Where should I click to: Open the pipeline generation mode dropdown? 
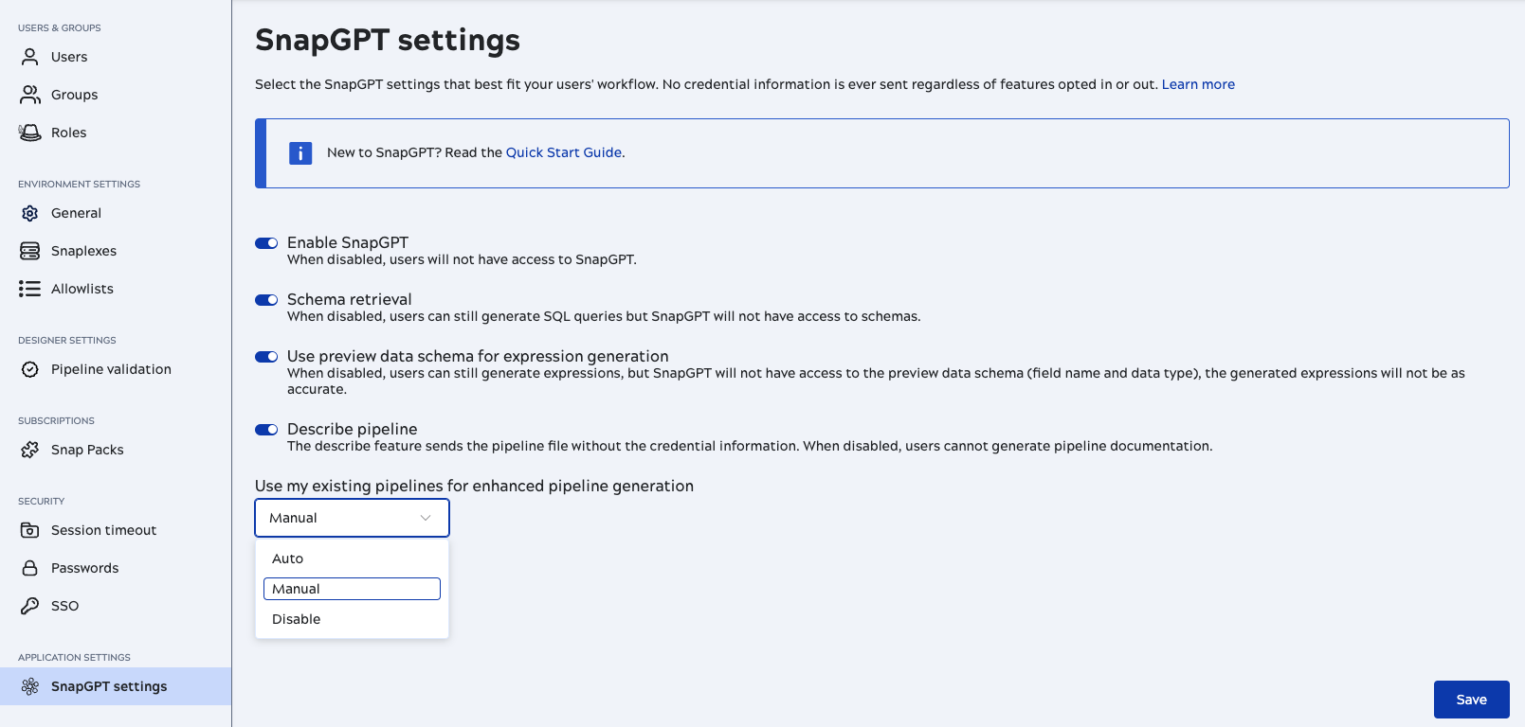pos(352,518)
